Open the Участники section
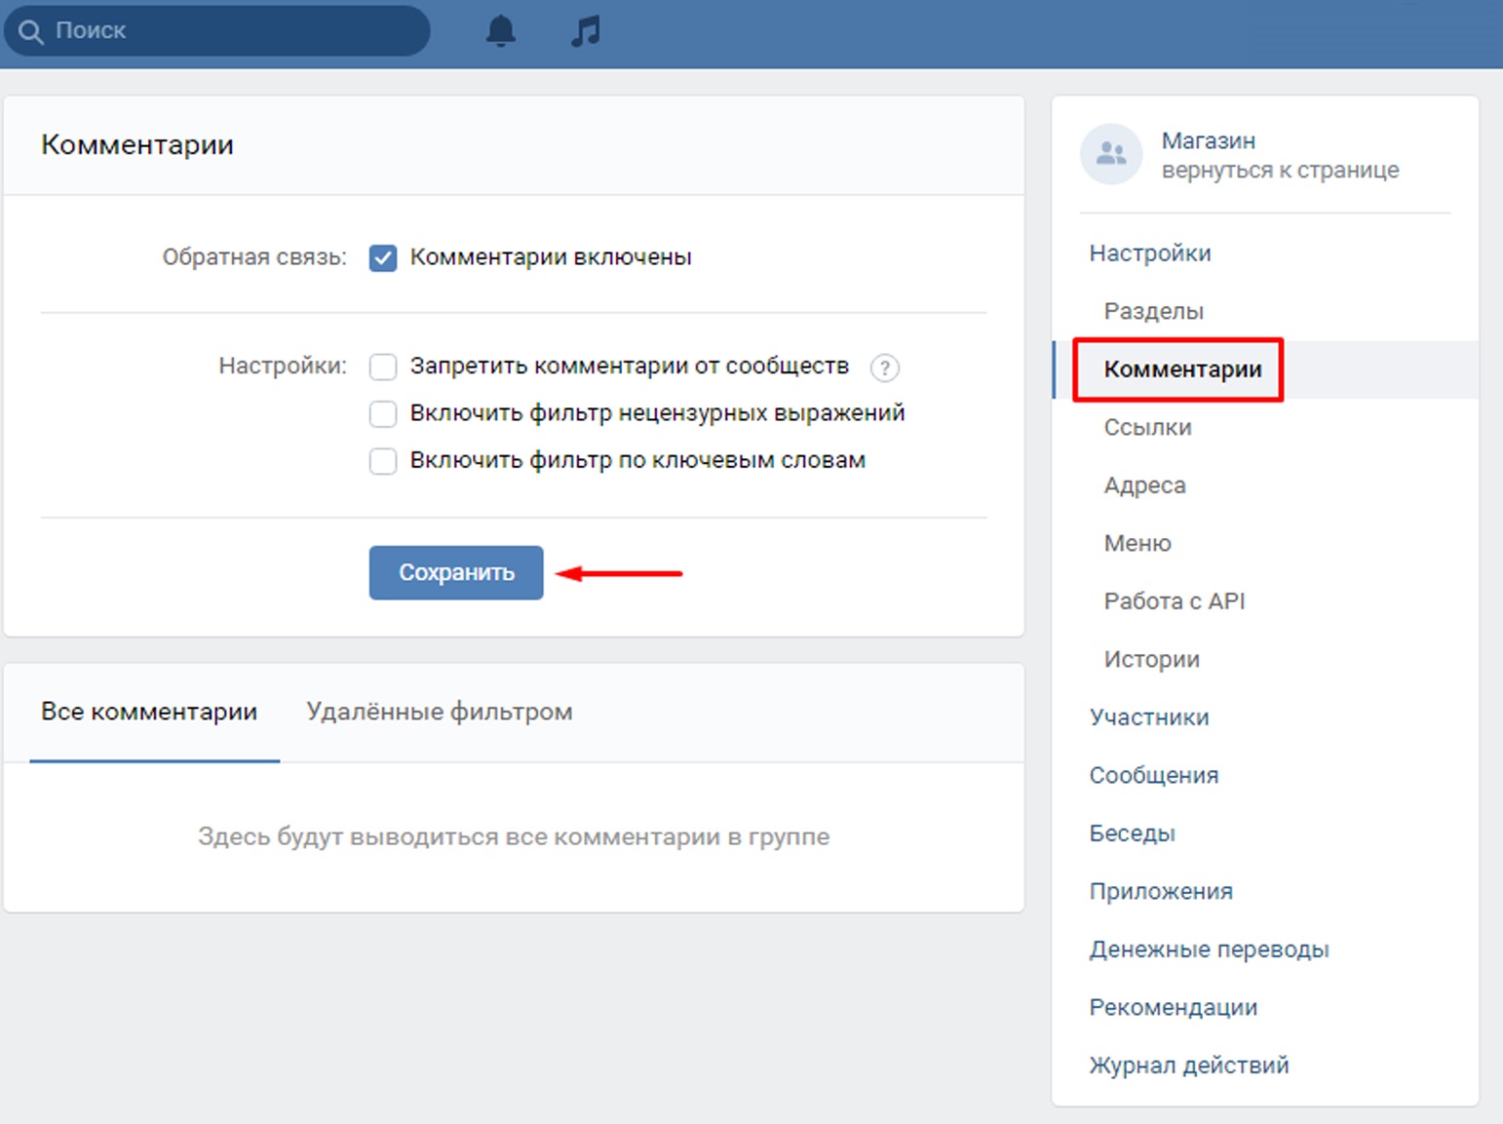Viewport: 1503px width, 1124px height. point(1148,717)
